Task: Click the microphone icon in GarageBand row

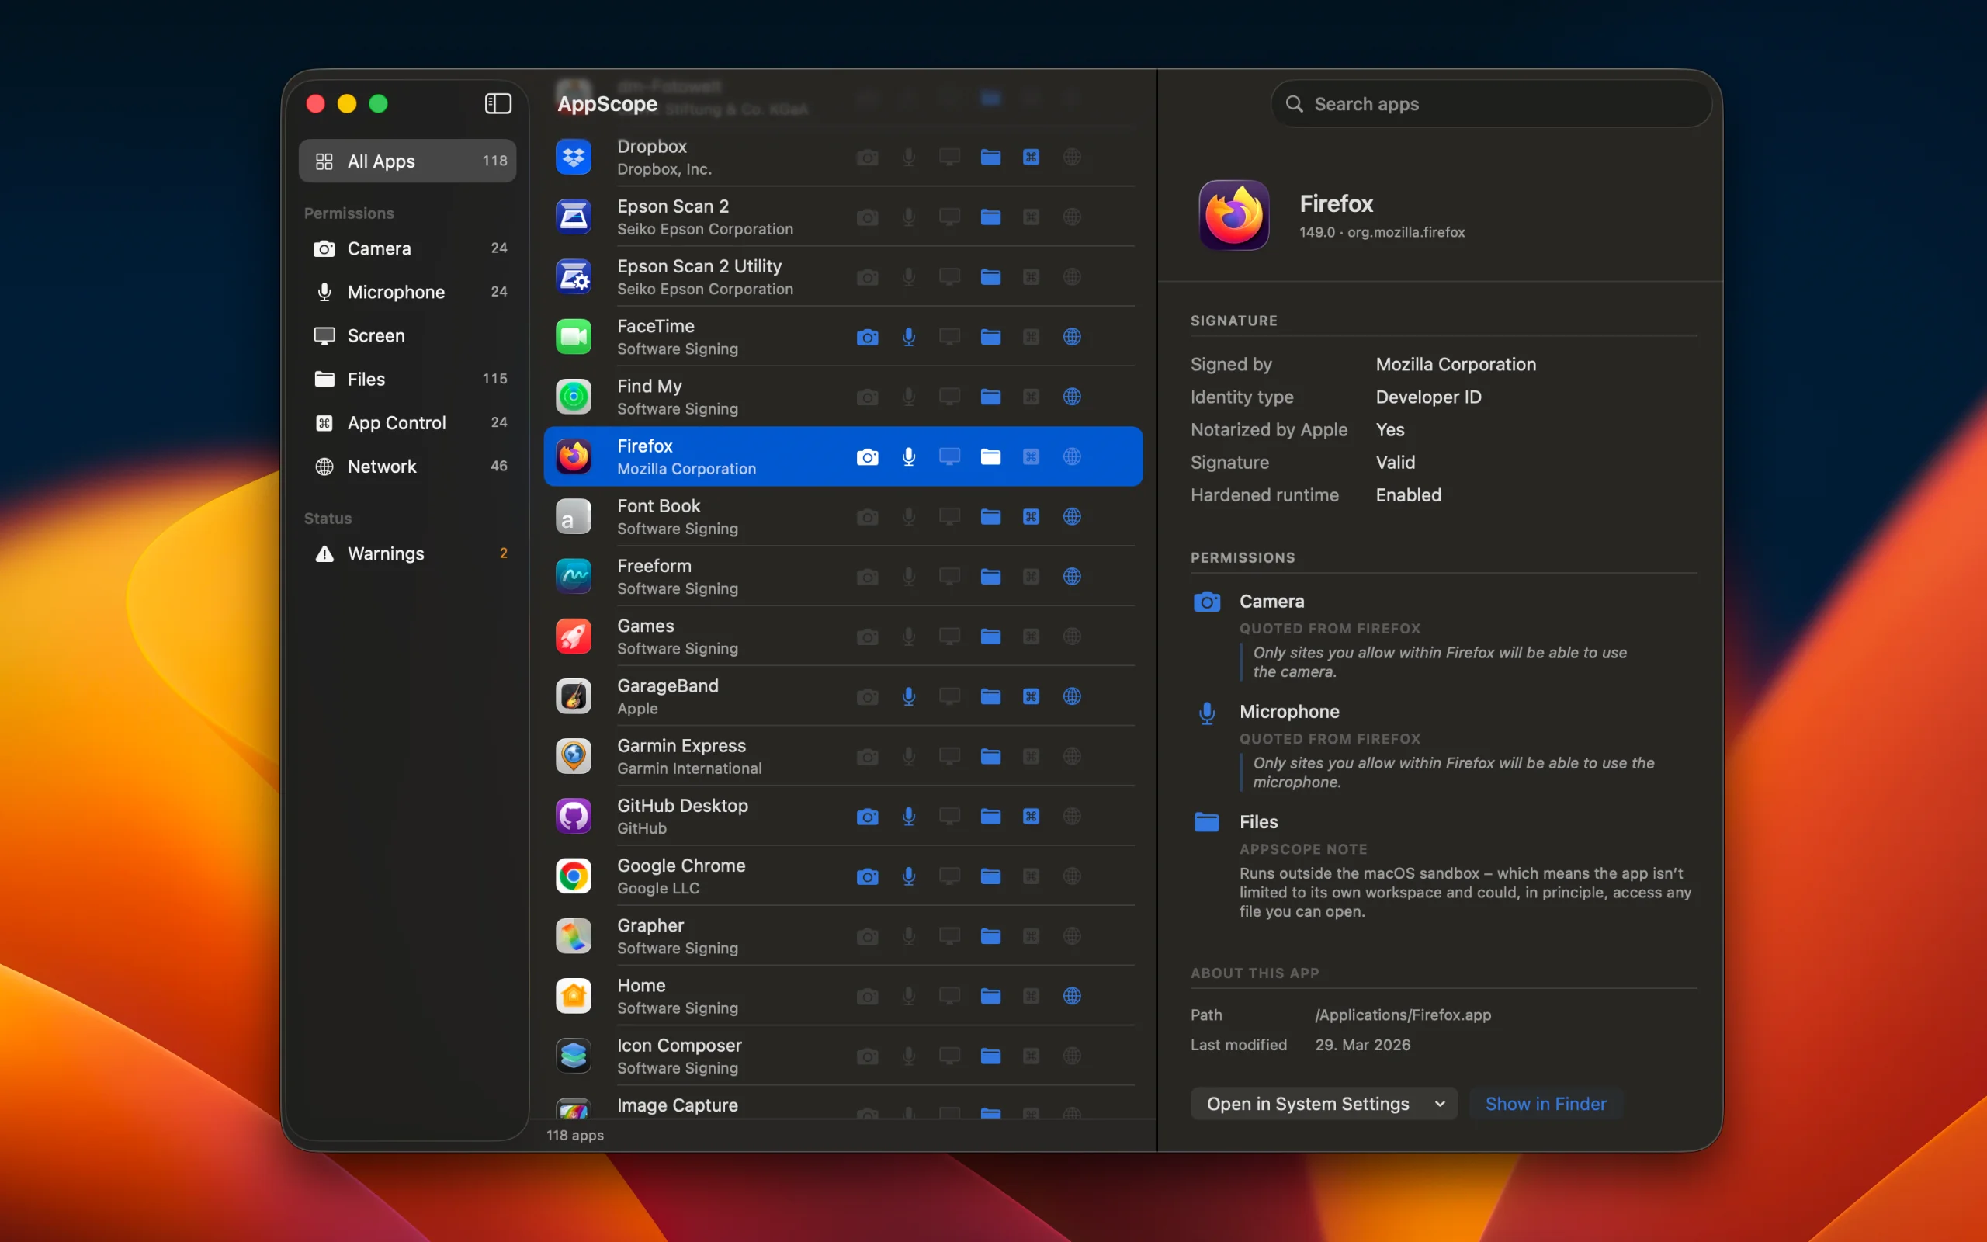Action: click(908, 696)
